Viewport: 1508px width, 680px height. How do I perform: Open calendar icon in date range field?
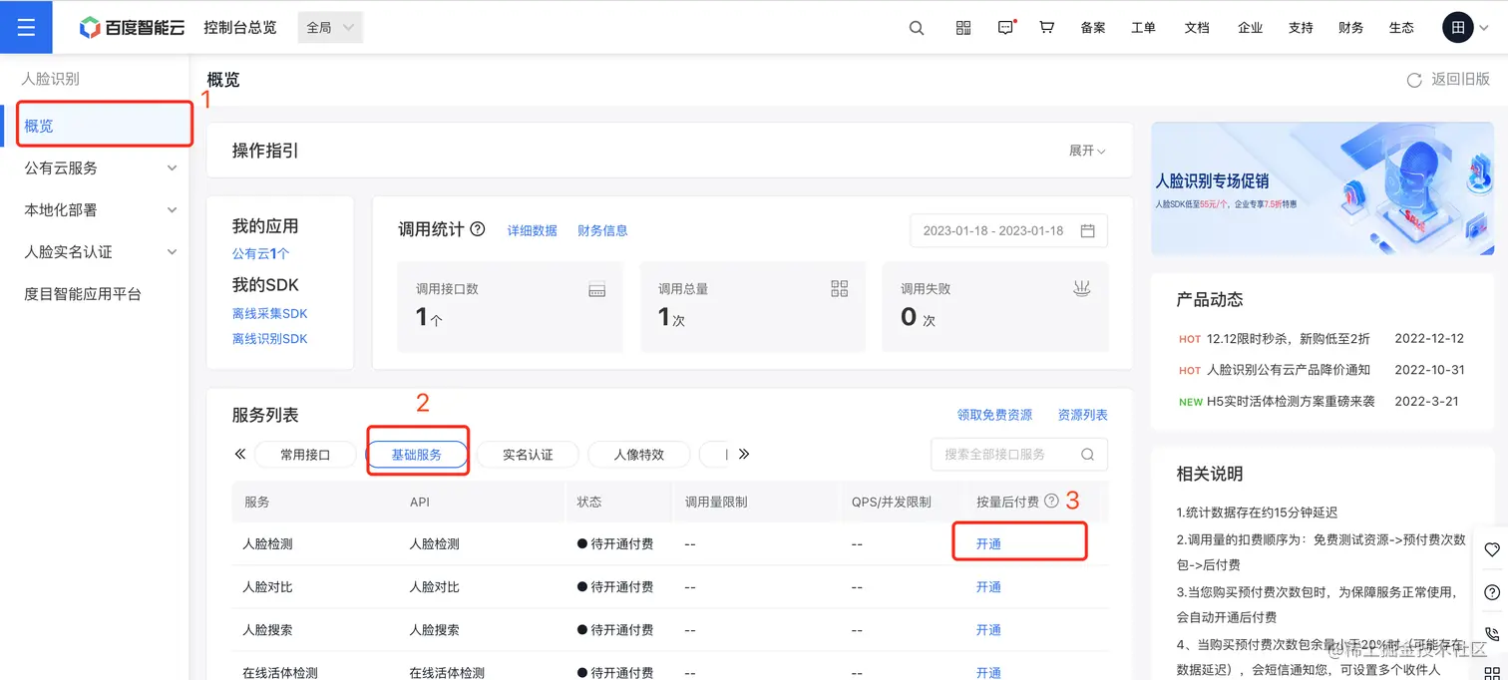click(x=1087, y=230)
